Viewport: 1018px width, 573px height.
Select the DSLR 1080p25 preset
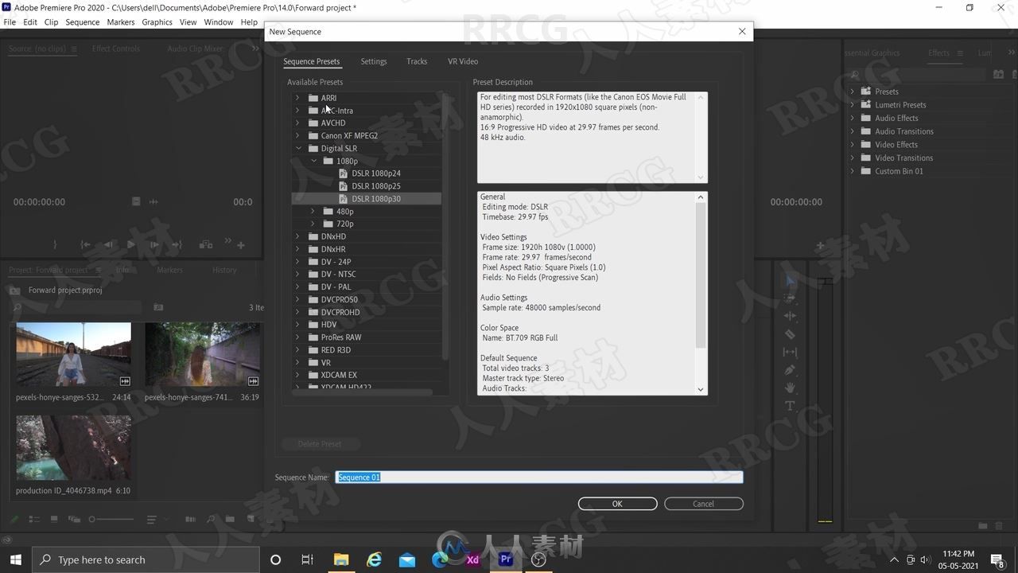375,186
